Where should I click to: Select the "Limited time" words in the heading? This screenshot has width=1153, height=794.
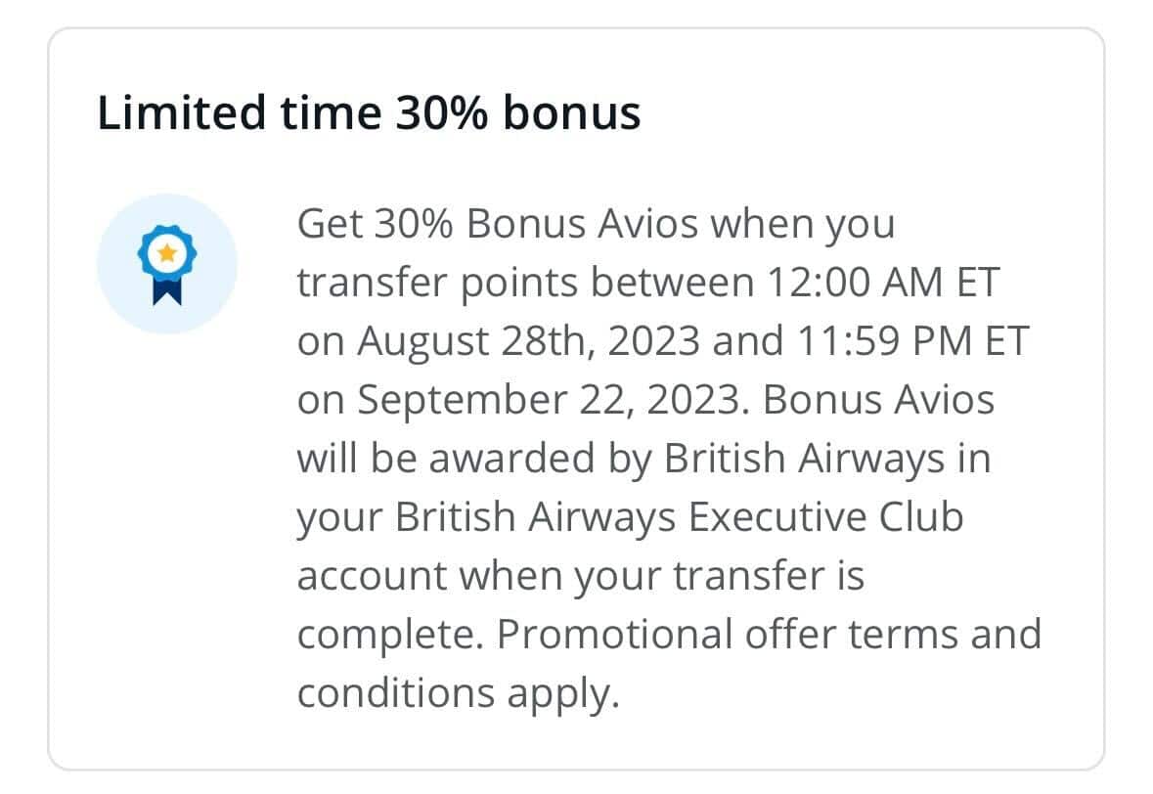(238, 113)
